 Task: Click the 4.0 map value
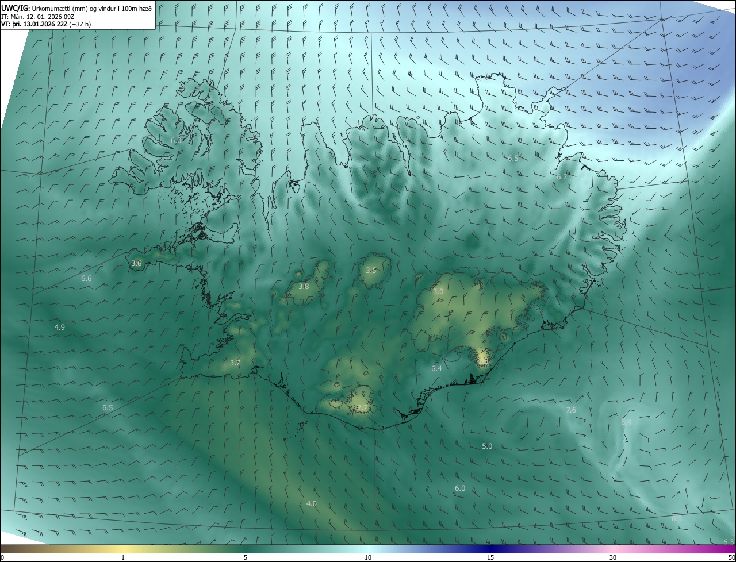(311, 503)
